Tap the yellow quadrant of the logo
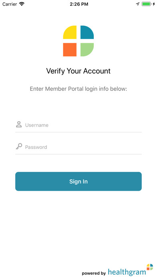Image resolution: width=157 pixels, height=280 pixels. pyautogui.click(x=70, y=32)
